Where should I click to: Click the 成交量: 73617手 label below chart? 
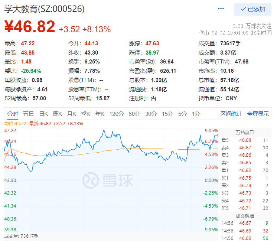click(x=21, y=236)
